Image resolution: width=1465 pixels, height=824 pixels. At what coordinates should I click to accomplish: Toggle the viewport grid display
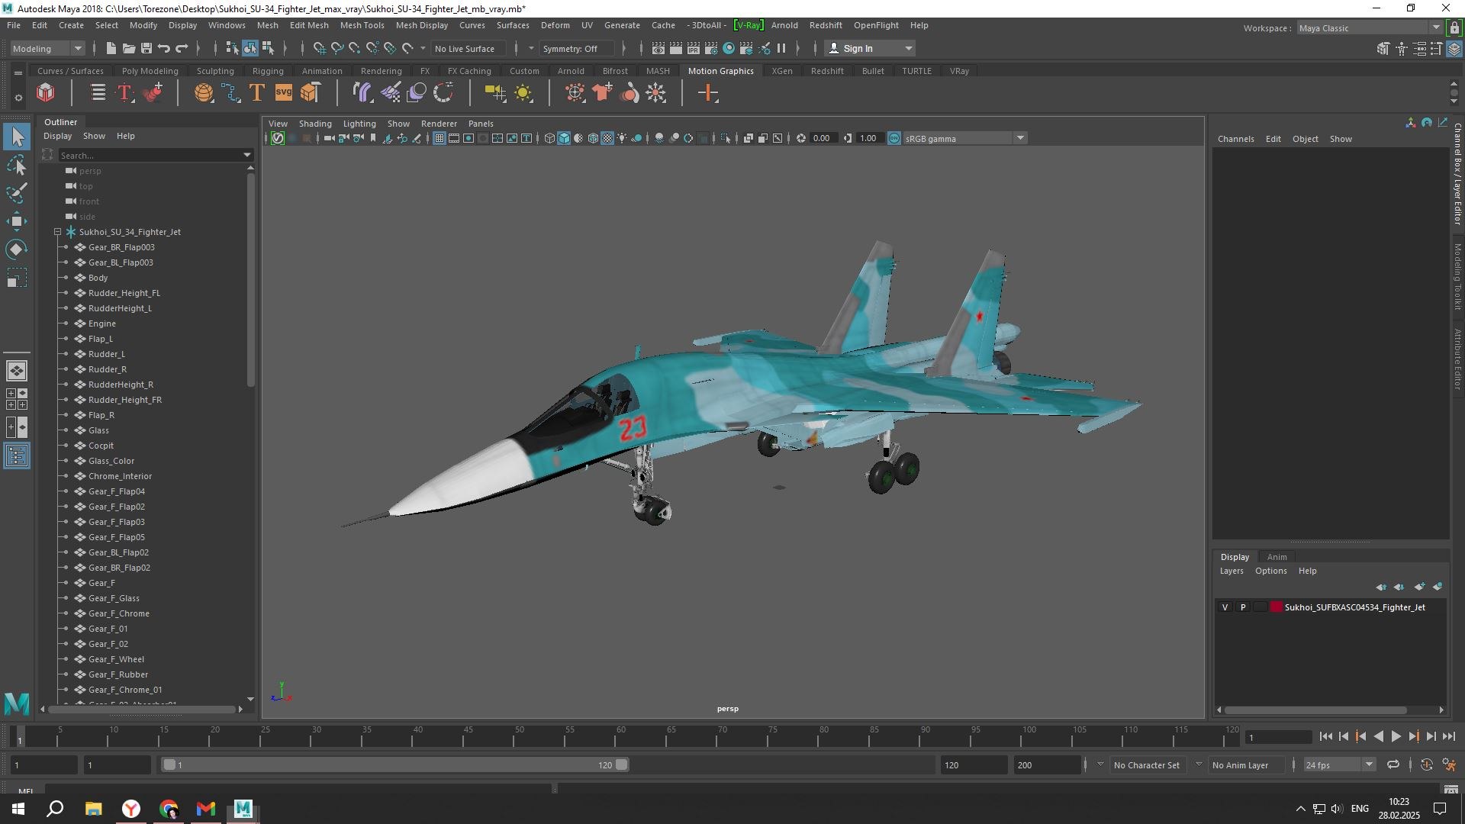point(439,138)
